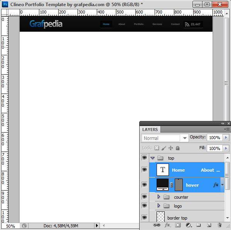The width and height of the screenshot is (231, 230).
Task: Click the Portfolio nav item on the canvas
Action: [138, 24]
